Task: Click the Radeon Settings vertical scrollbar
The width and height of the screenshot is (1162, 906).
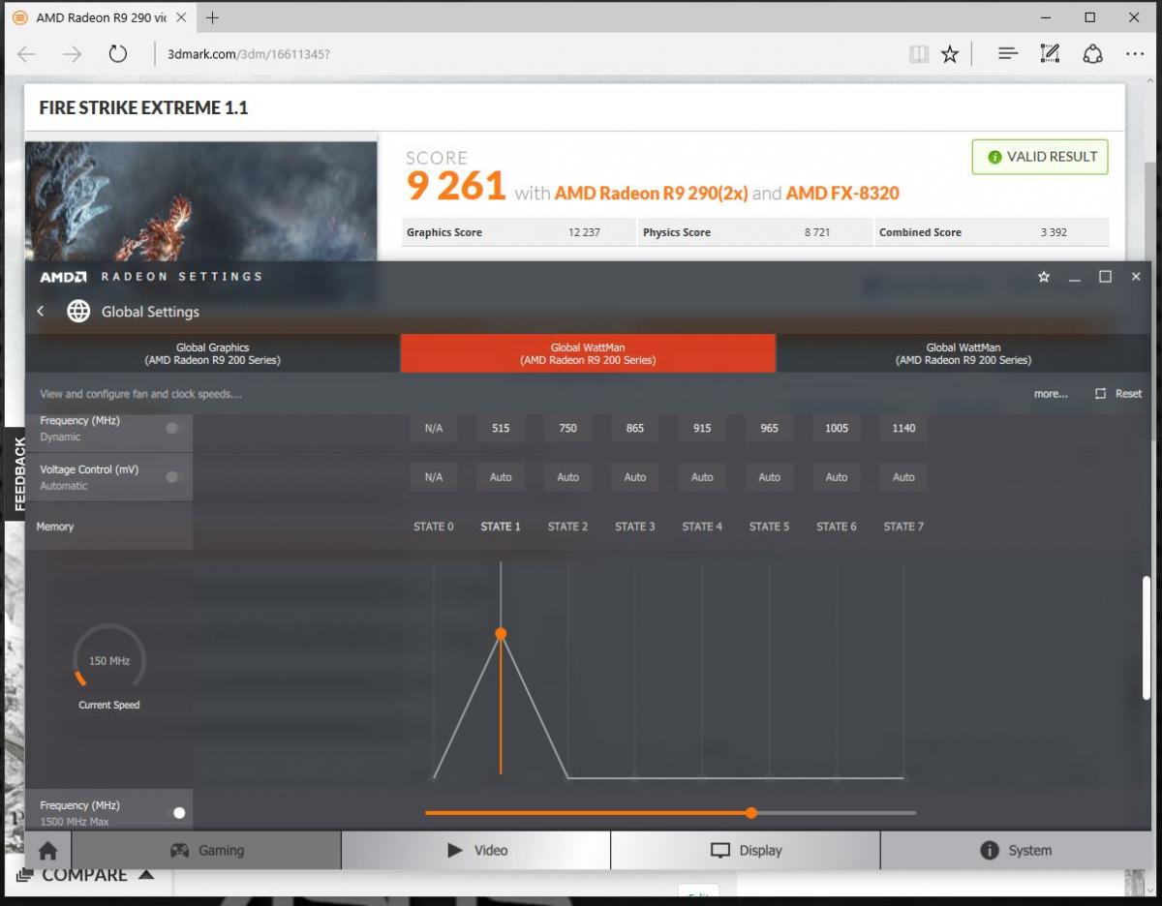Action: pyautogui.click(x=1147, y=639)
